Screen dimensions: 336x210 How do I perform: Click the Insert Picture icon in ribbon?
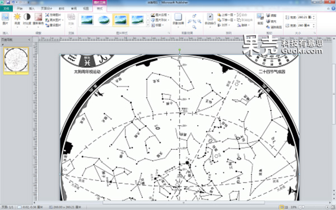pos(6,19)
